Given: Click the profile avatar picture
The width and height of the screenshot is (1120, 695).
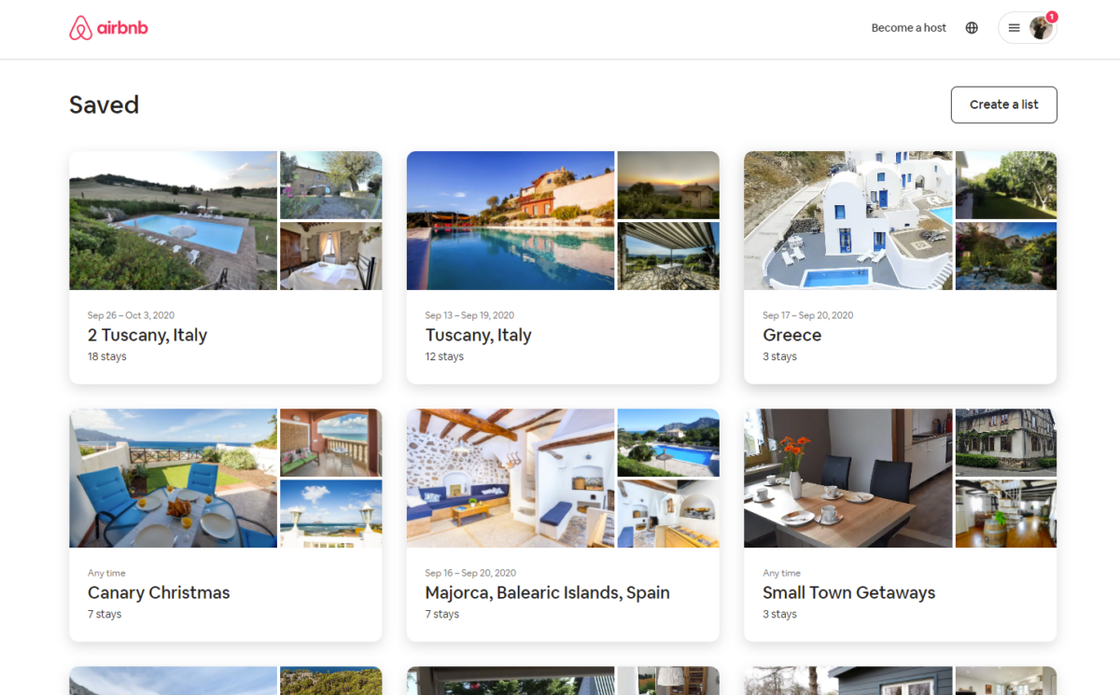Looking at the screenshot, I should [x=1041, y=29].
